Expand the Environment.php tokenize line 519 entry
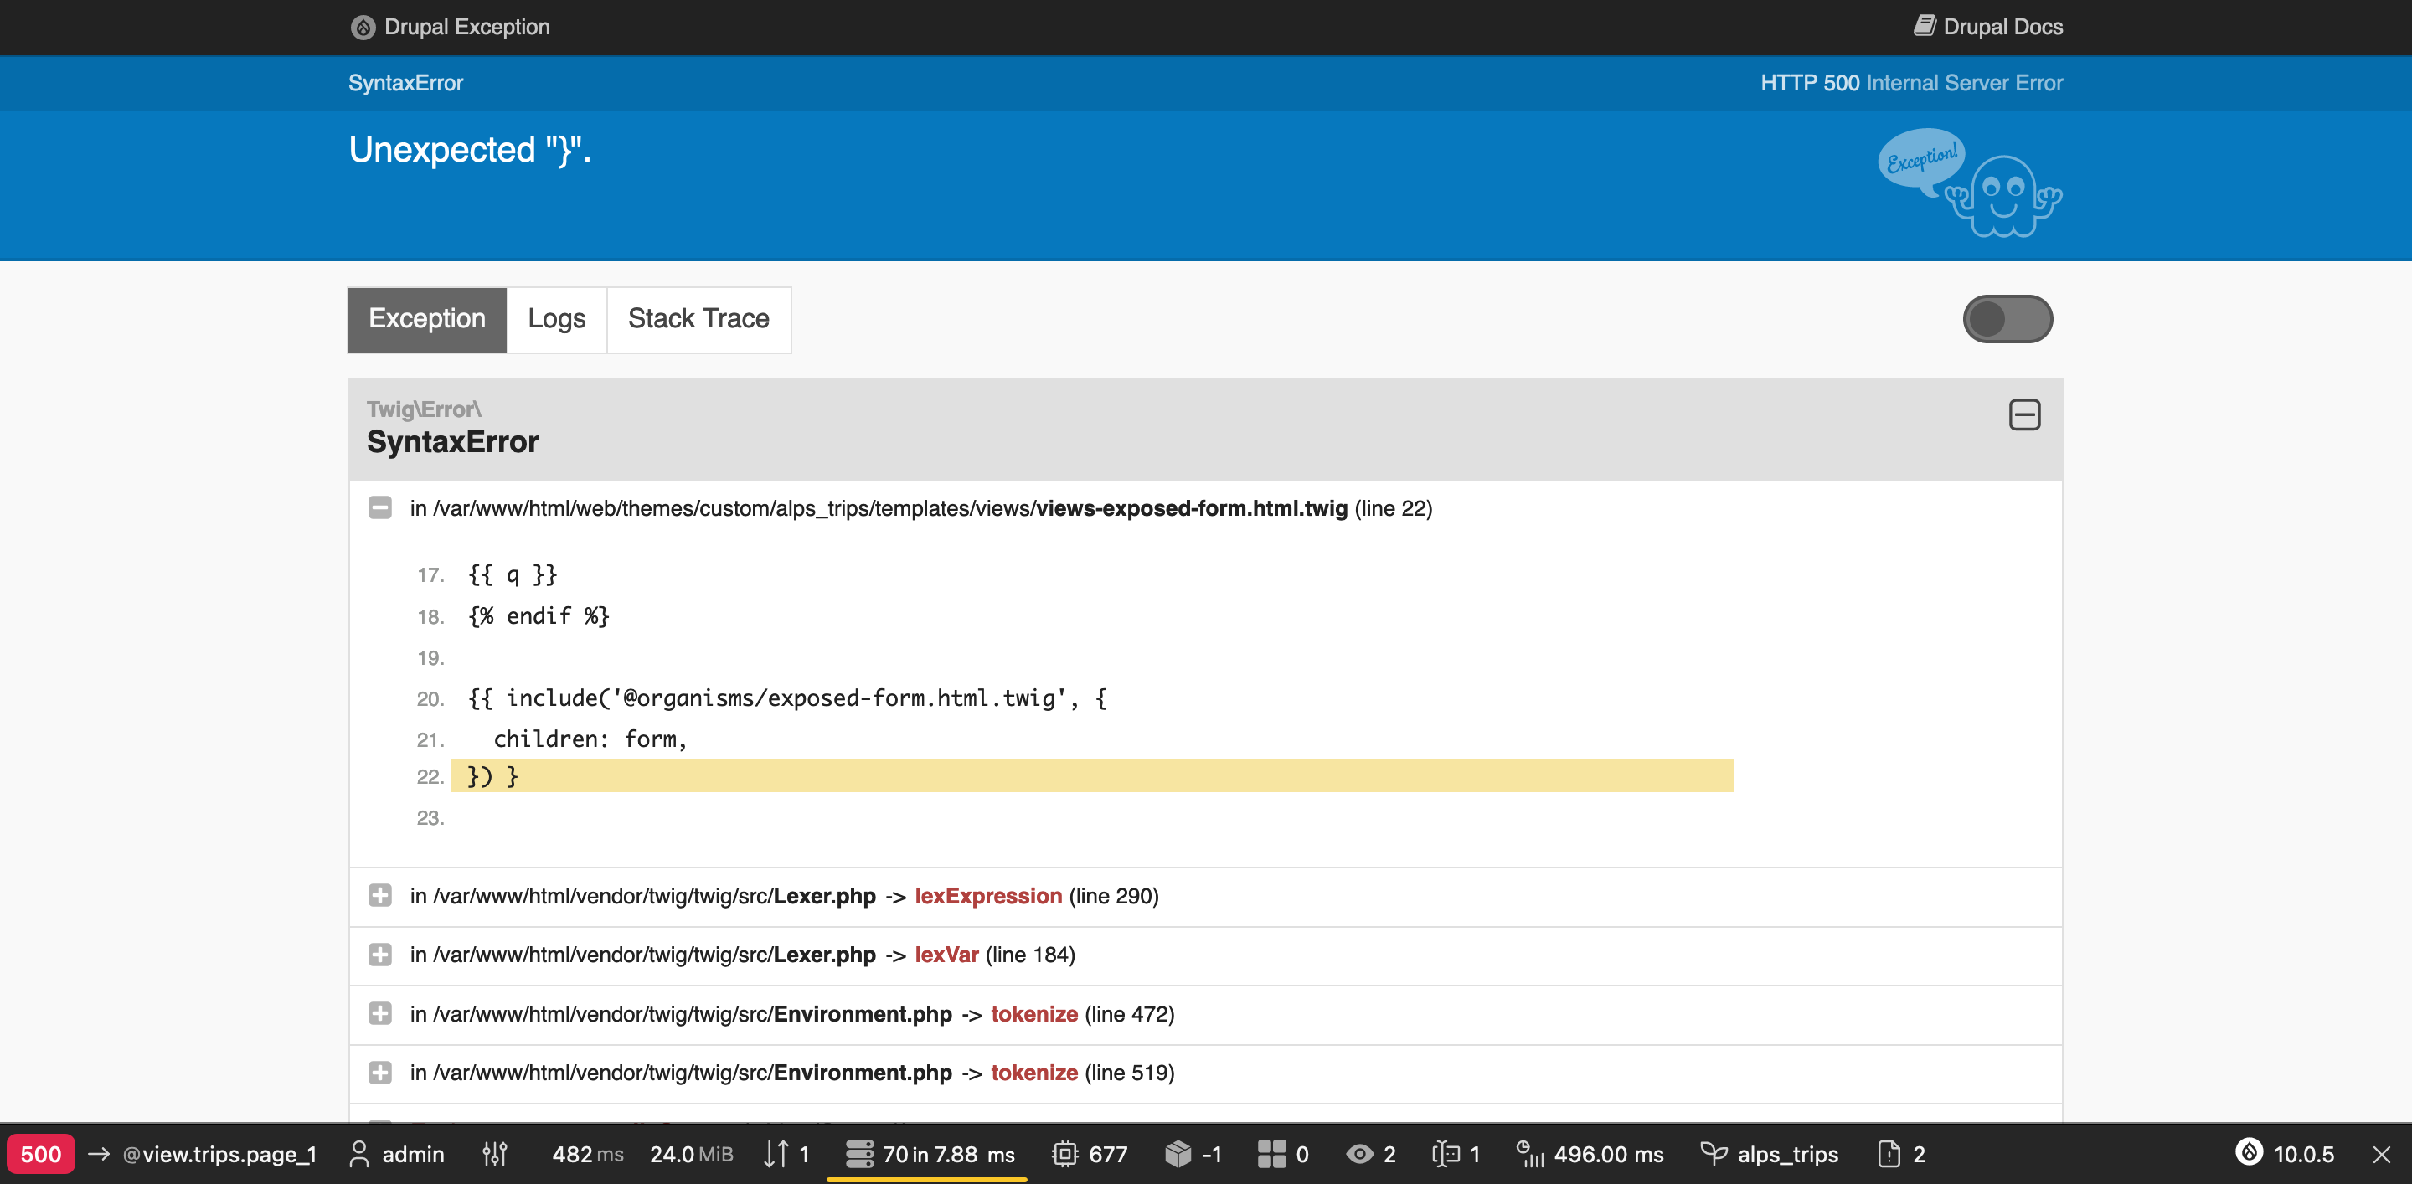This screenshot has height=1184, width=2412. pyautogui.click(x=379, y=1073)
